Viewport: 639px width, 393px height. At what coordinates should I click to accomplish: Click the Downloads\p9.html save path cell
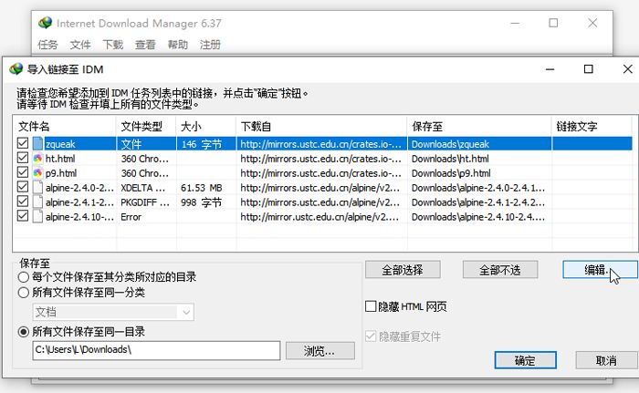[x=451, y=173]
